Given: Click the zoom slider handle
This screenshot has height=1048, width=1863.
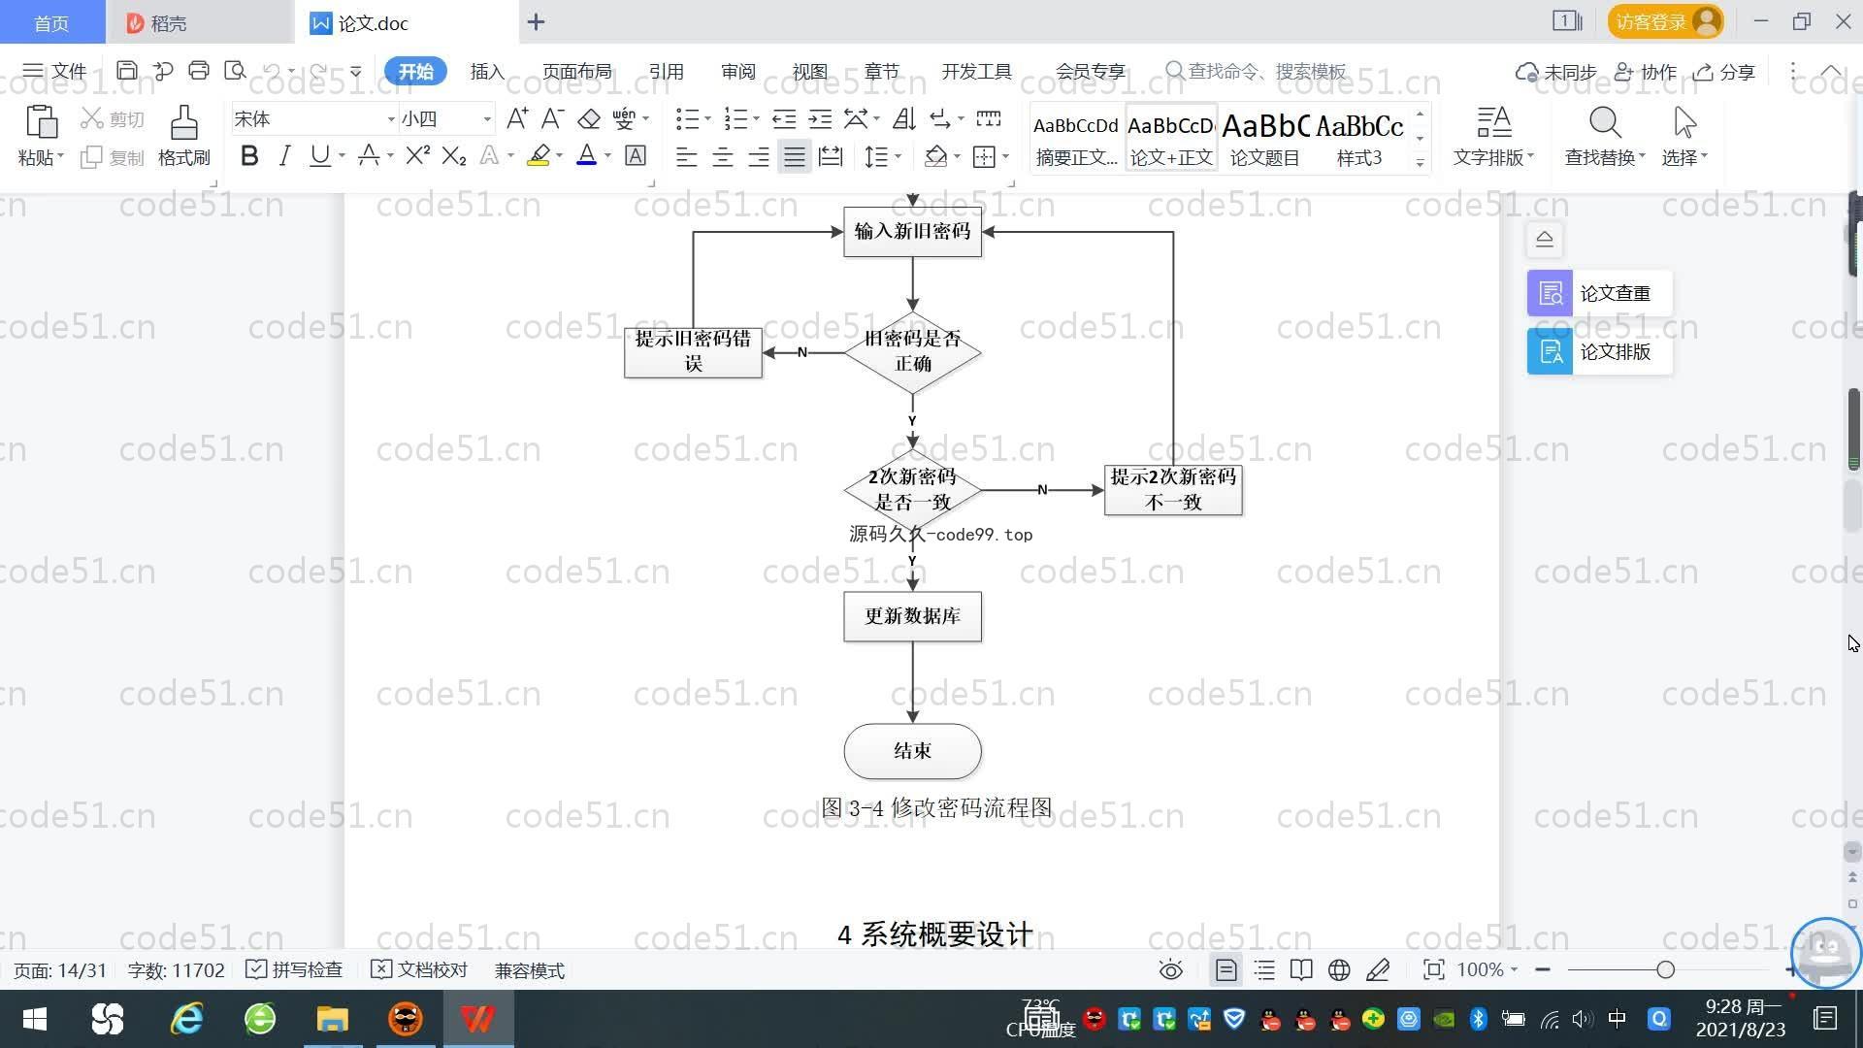Looking at the screenshot, I should 1665,969.
